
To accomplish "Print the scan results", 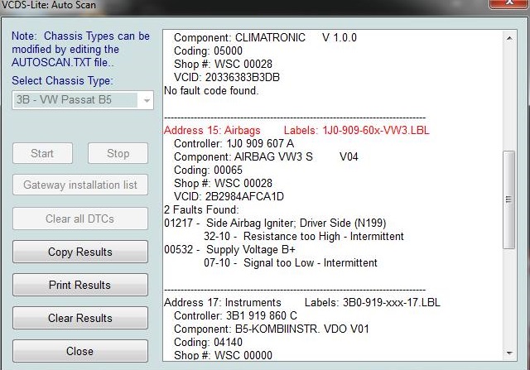I will [80, 285].
